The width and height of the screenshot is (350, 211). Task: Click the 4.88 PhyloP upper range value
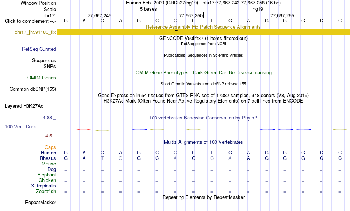click(x=47, y=117)
